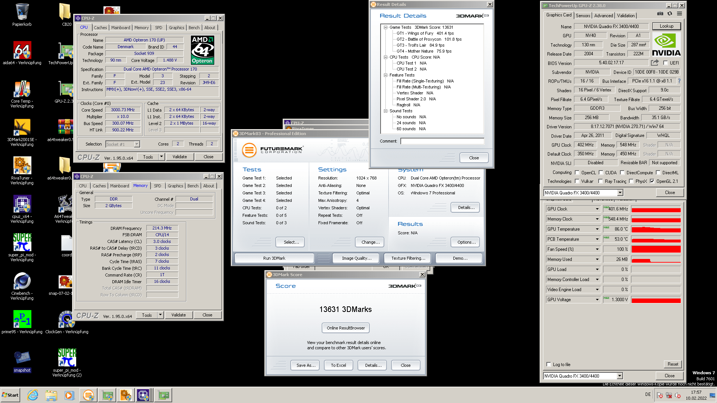Switch to CPU-Z via its purple chip taskbar icon
717x403 pixels.
click(143, 395)
